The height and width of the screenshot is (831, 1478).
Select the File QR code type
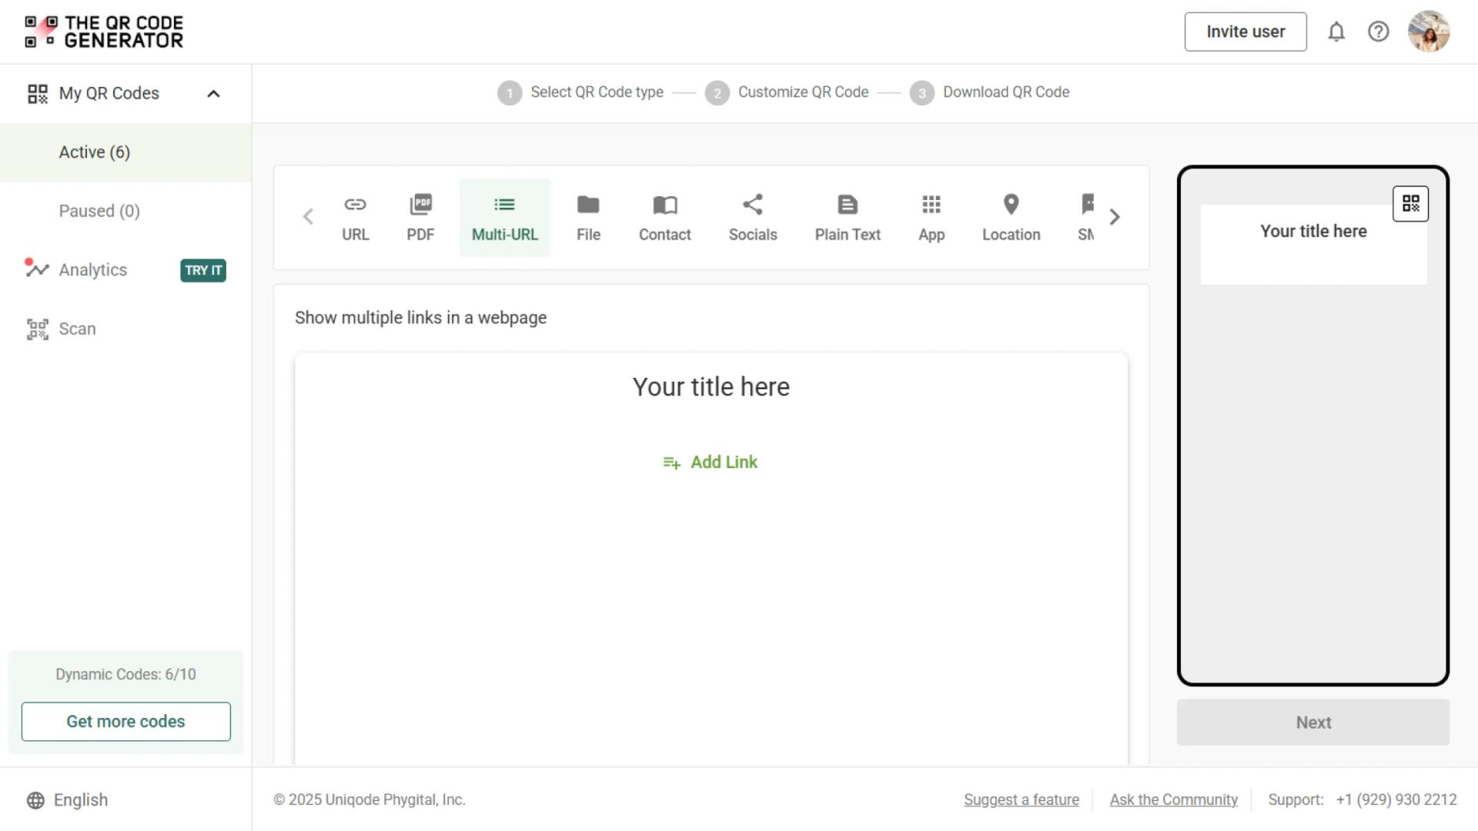pyautogui.click(x=588, y=218)
